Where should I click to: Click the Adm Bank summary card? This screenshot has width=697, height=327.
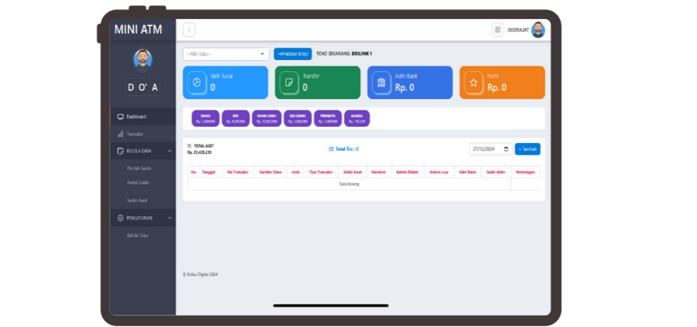[x=410, y=82]
